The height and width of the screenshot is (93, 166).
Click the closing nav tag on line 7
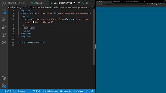click(26, 31)
